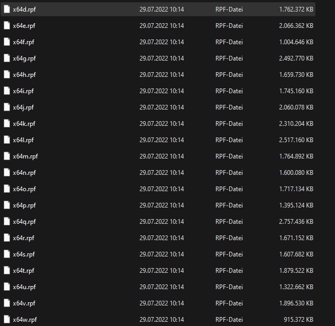Click the size value 2.757.436 KB
Viewport: 335px width, 326px height.
[296, 222]
